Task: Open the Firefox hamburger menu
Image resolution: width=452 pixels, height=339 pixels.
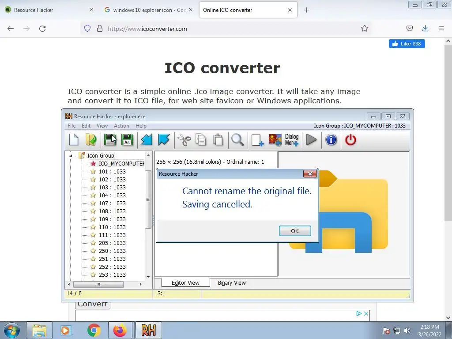Action: (441, 28)
